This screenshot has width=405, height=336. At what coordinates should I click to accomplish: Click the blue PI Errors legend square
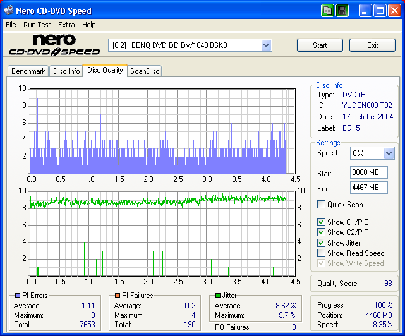point(17,296)
